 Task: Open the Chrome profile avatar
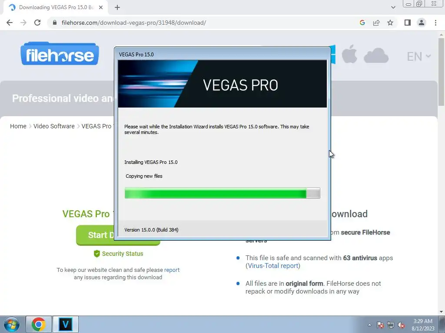pos(422,23)
